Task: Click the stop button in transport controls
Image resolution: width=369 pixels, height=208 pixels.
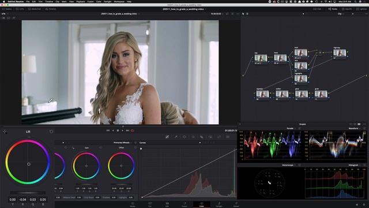Action: (118, 131)
